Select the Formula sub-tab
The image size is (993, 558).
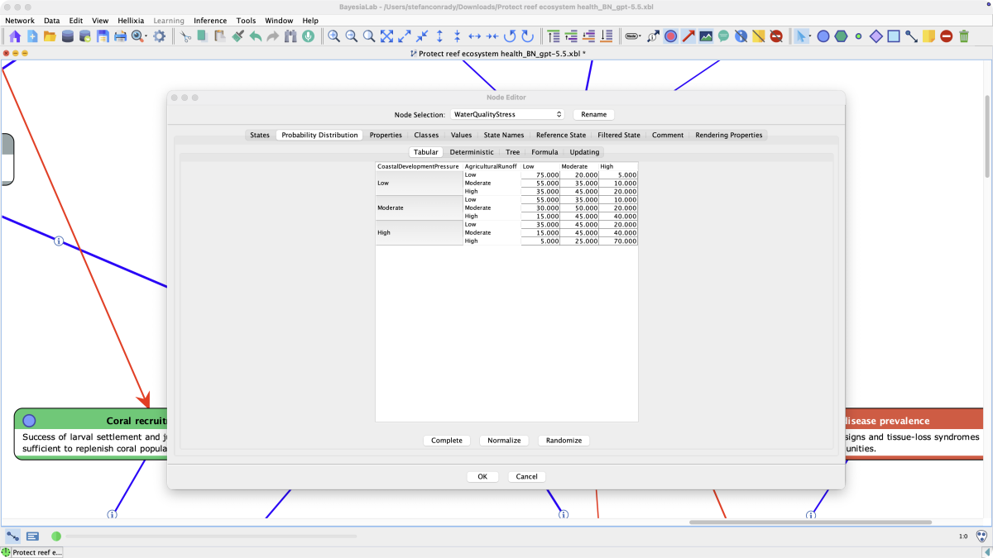tap(544, 152)
